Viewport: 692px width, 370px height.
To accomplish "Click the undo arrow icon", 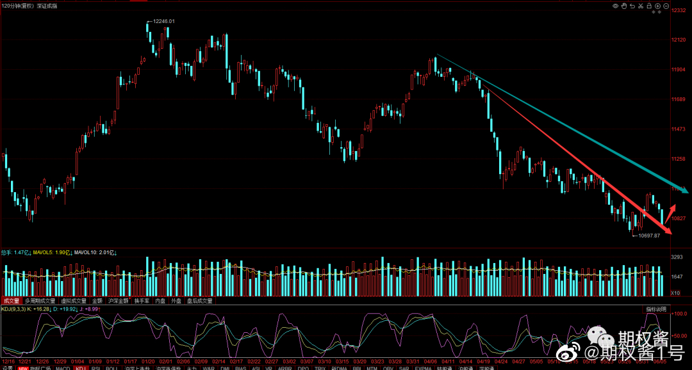I will pyautogui.click(x=632, y=6).
